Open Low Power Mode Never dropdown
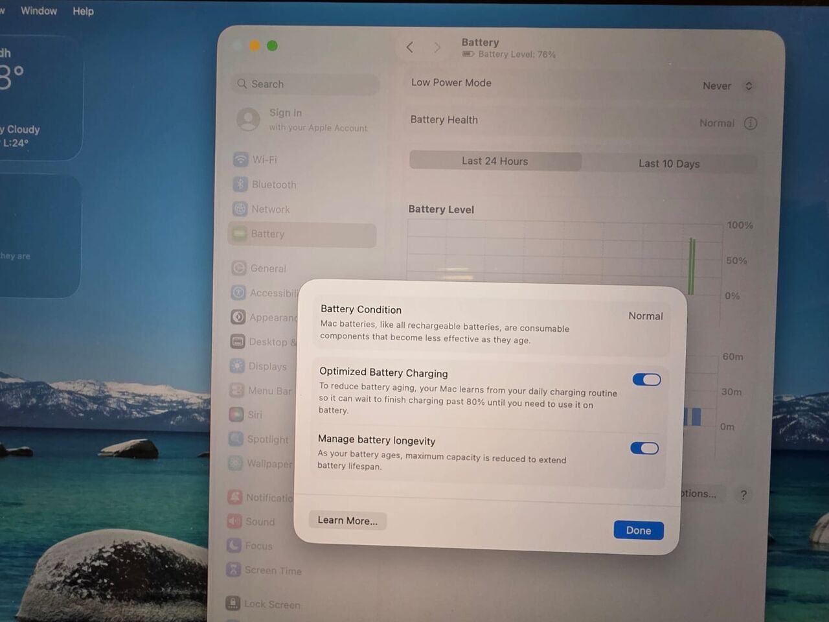 728,86
